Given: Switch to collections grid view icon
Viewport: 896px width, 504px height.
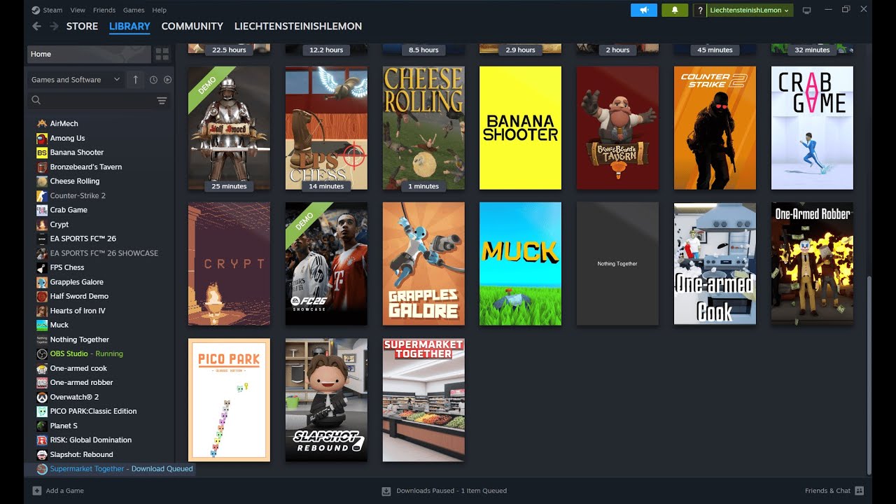Looking at the screenshot, I should click(162, 54).
